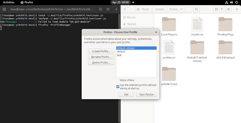Open the clock and calendar panel
Image resolution: width=241 pixels, height=123 pixels.
pyautogui.click(x=120, y=2)
